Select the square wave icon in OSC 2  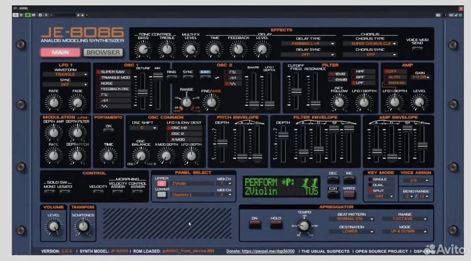click(233, 72)
